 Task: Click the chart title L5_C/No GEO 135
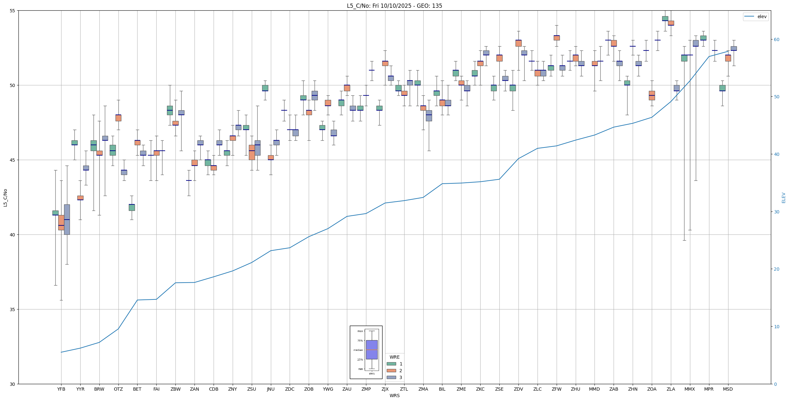click(394, 6)
